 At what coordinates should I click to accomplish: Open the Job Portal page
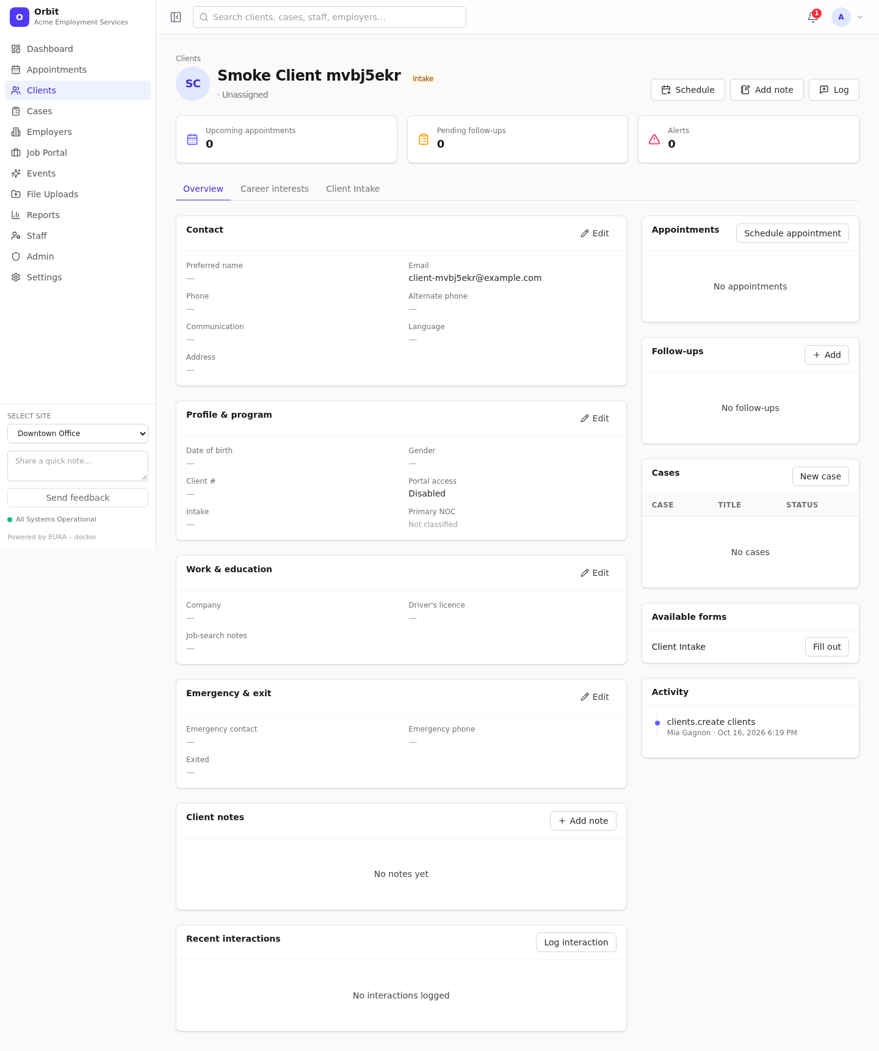(78, 153)
